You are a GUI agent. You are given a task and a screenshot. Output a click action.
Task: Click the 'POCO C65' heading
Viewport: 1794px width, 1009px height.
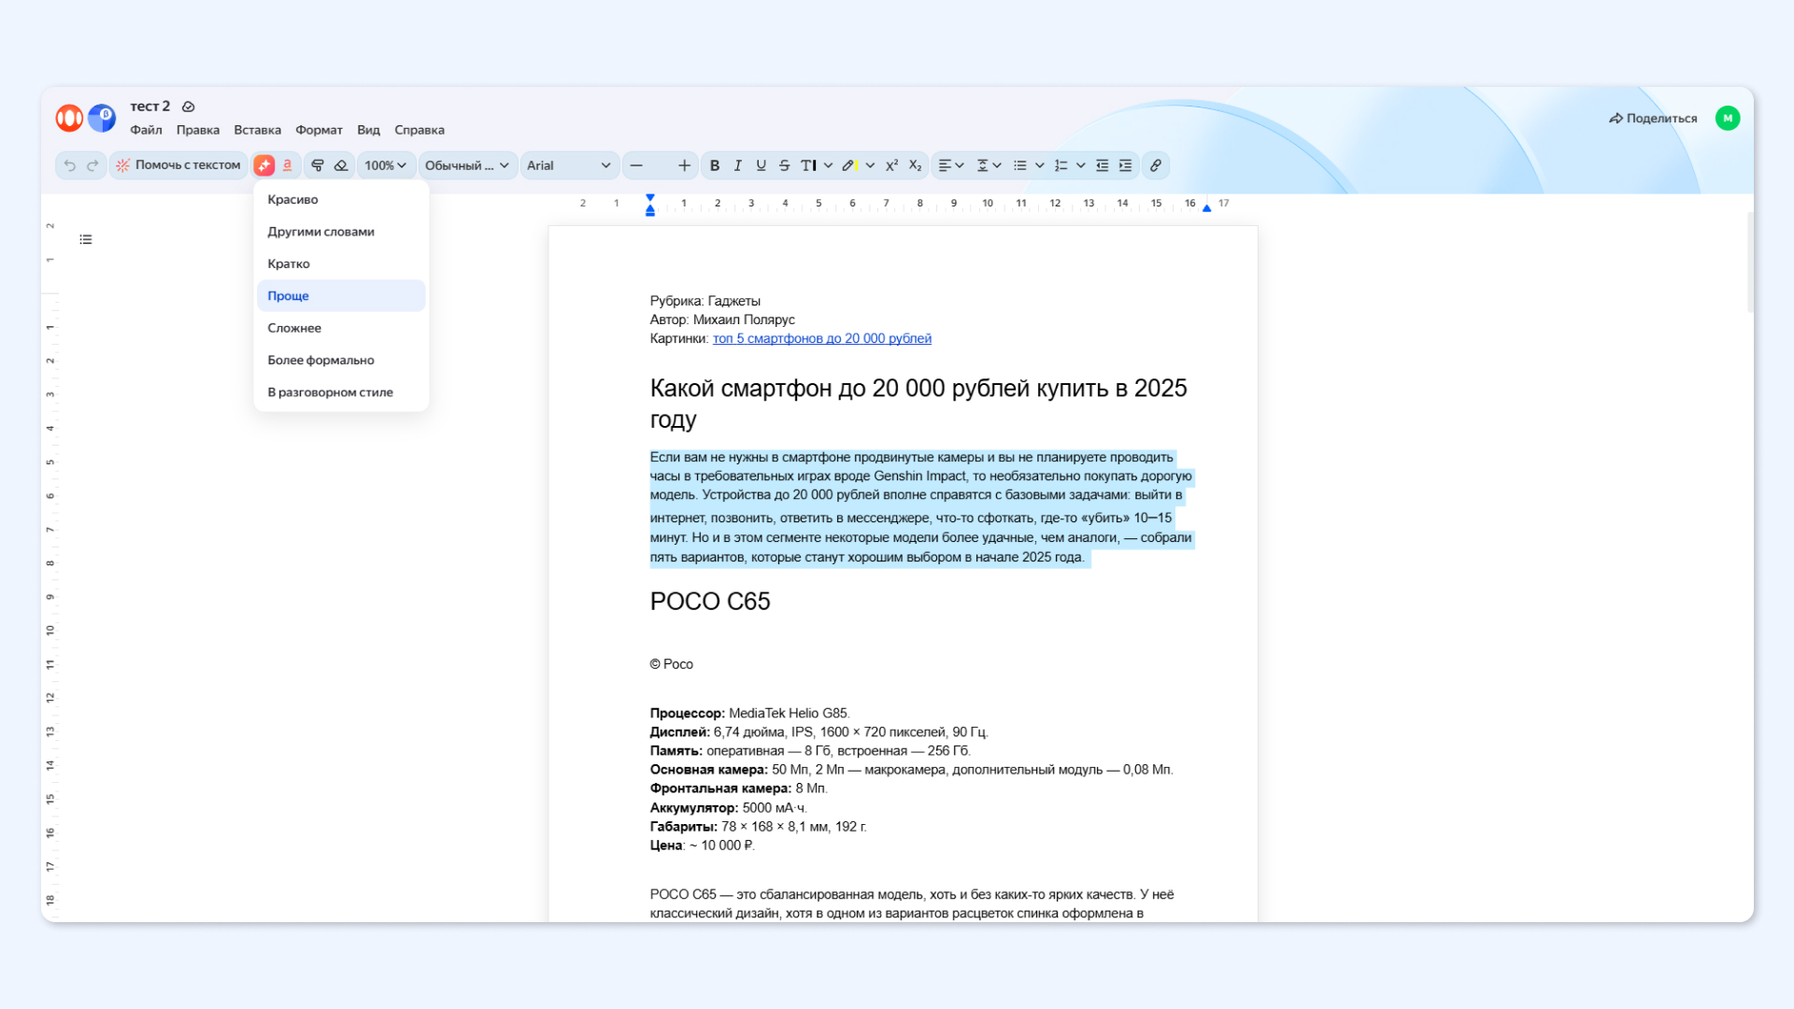(710, 601)
